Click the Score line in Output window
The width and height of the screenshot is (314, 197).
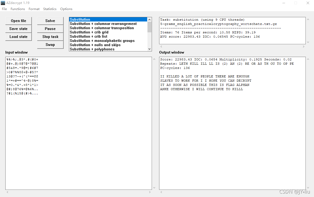[x=226, y=59]
